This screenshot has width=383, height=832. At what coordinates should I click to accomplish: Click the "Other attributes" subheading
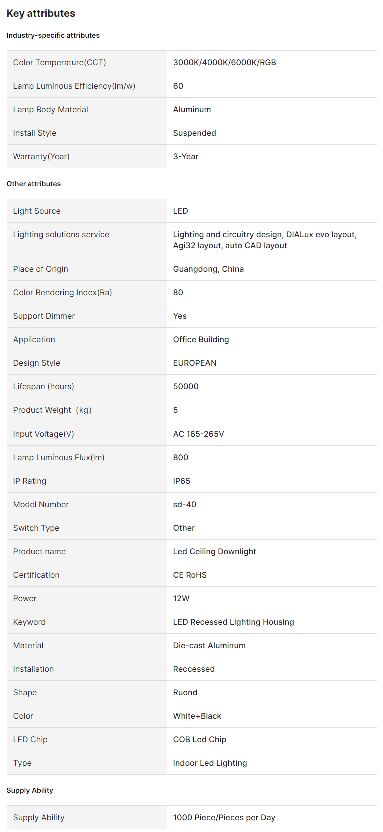[33, 184]
